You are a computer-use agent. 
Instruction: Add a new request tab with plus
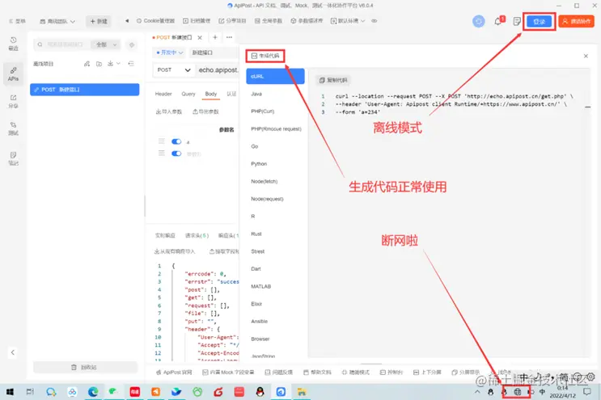pos(215,37)
